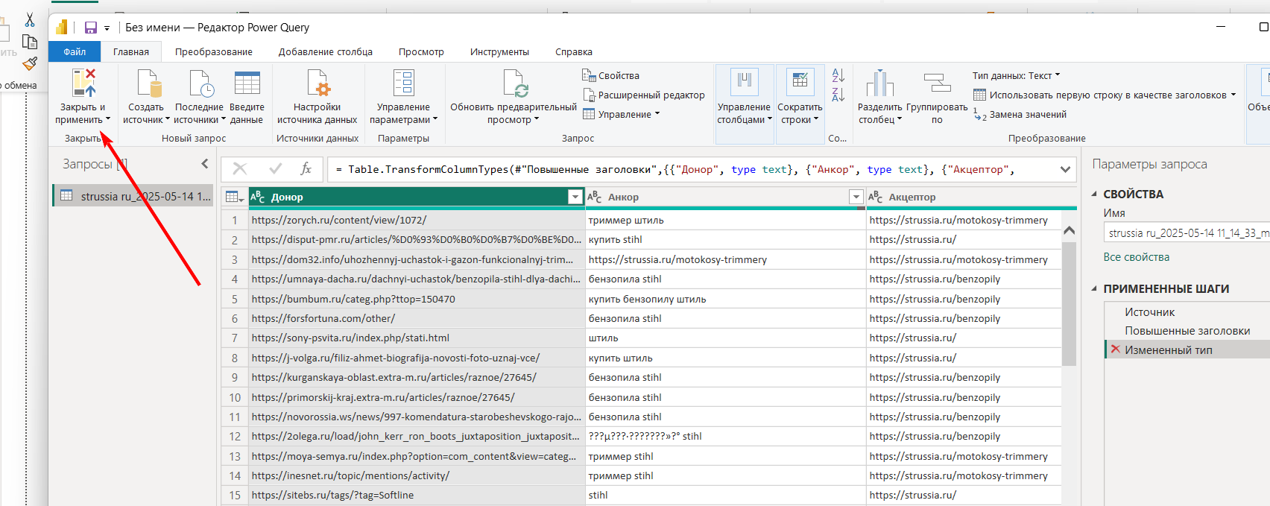Collapse the Запросы queries pane

[x=205, y=164]
